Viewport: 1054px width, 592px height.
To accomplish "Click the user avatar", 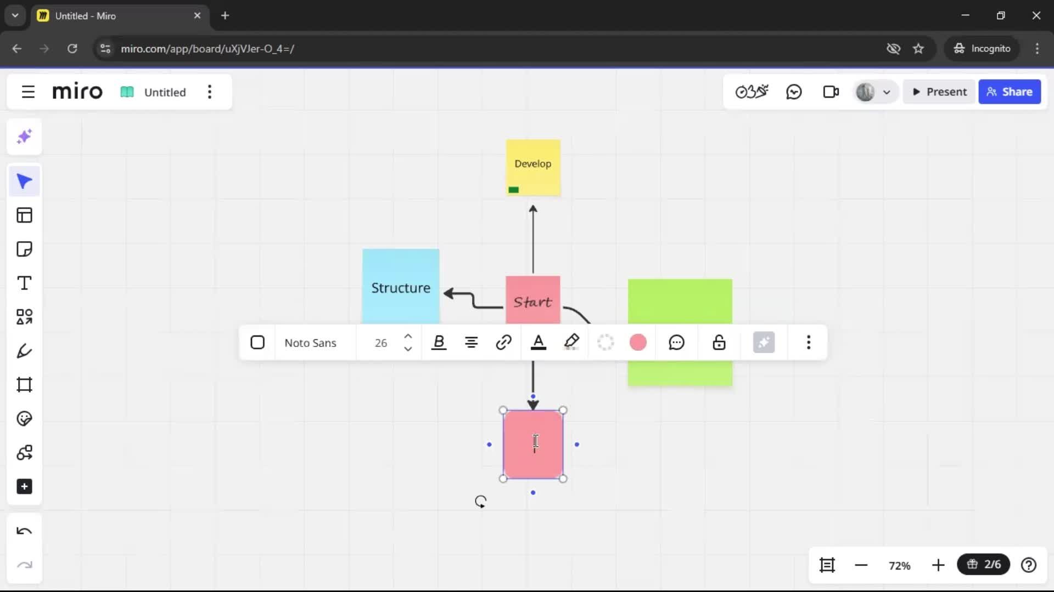I will pyautogui.click(x=865, y=92).
